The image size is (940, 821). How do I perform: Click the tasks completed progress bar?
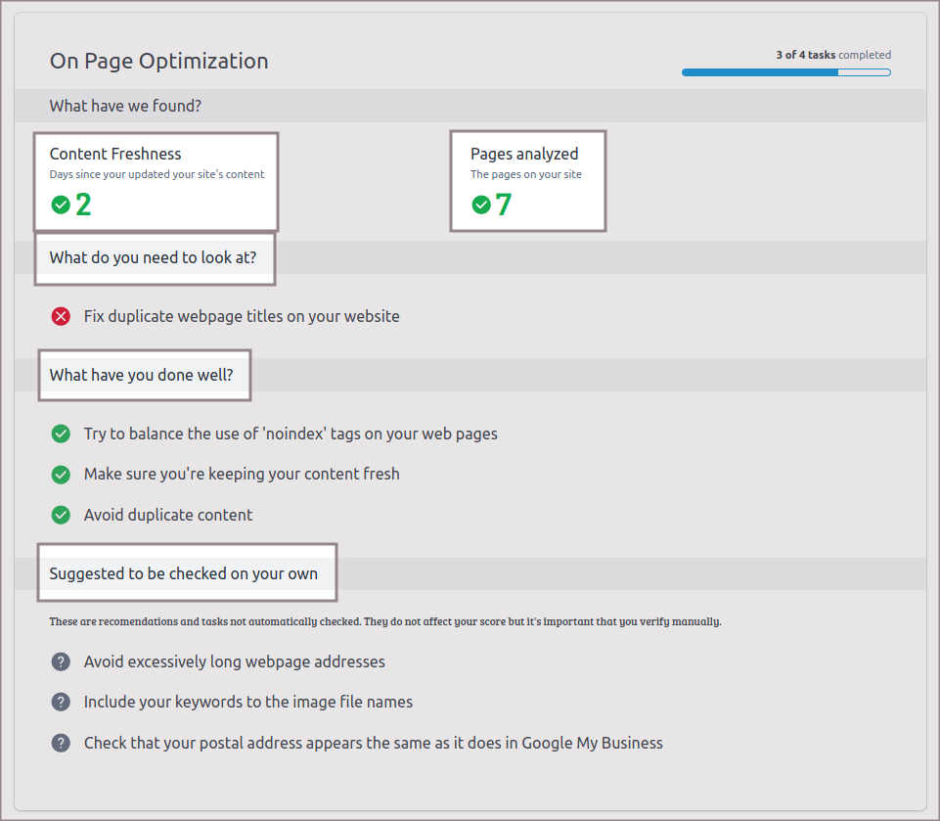tap(785, 72)
